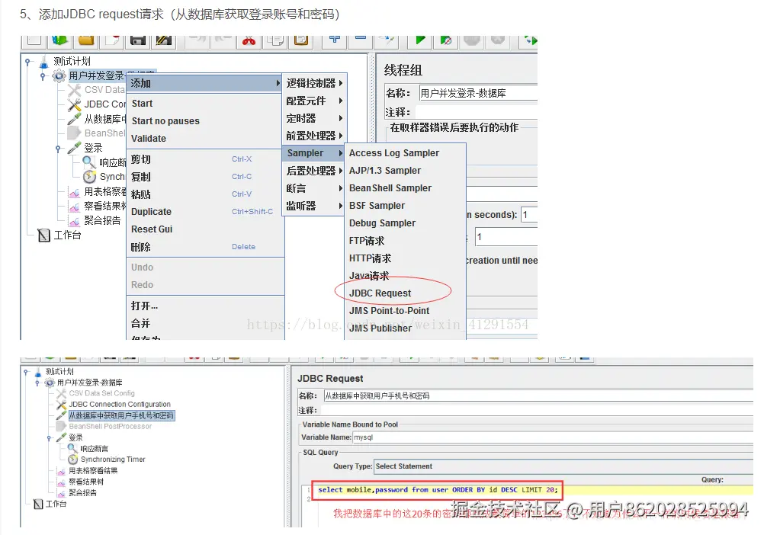The height and width of the screenshot is (535, 764).
Task: Click the floppy-disk Save icon above the context menu
Action: (x=138, y=40)
